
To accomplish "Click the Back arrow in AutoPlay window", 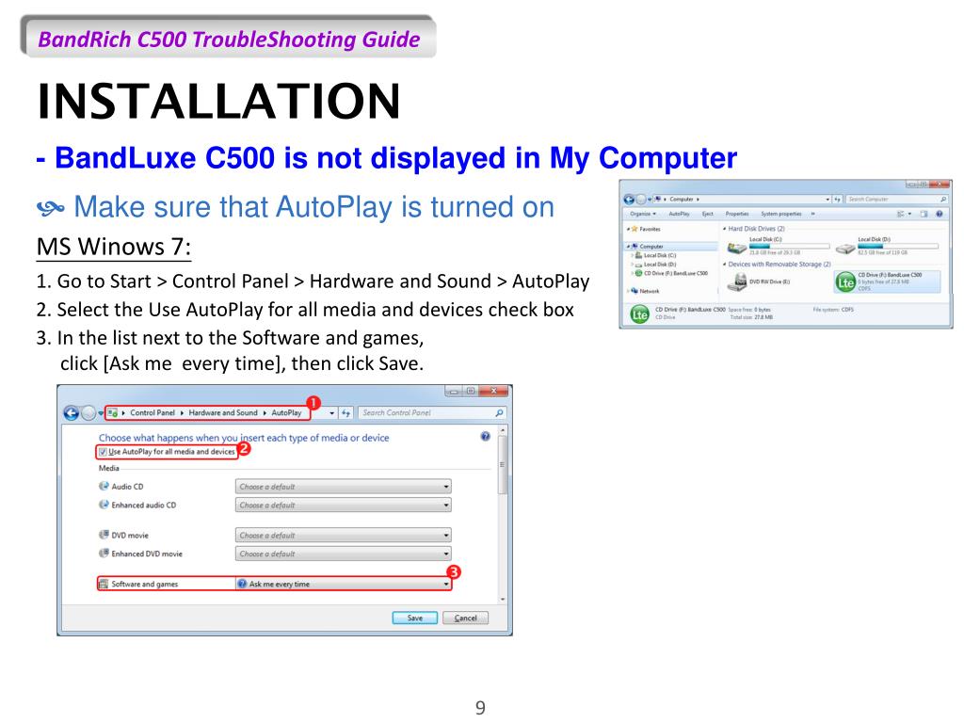I will coord(72,413).
